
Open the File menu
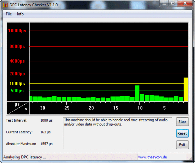pyautogui.click(x=9, y=14)
